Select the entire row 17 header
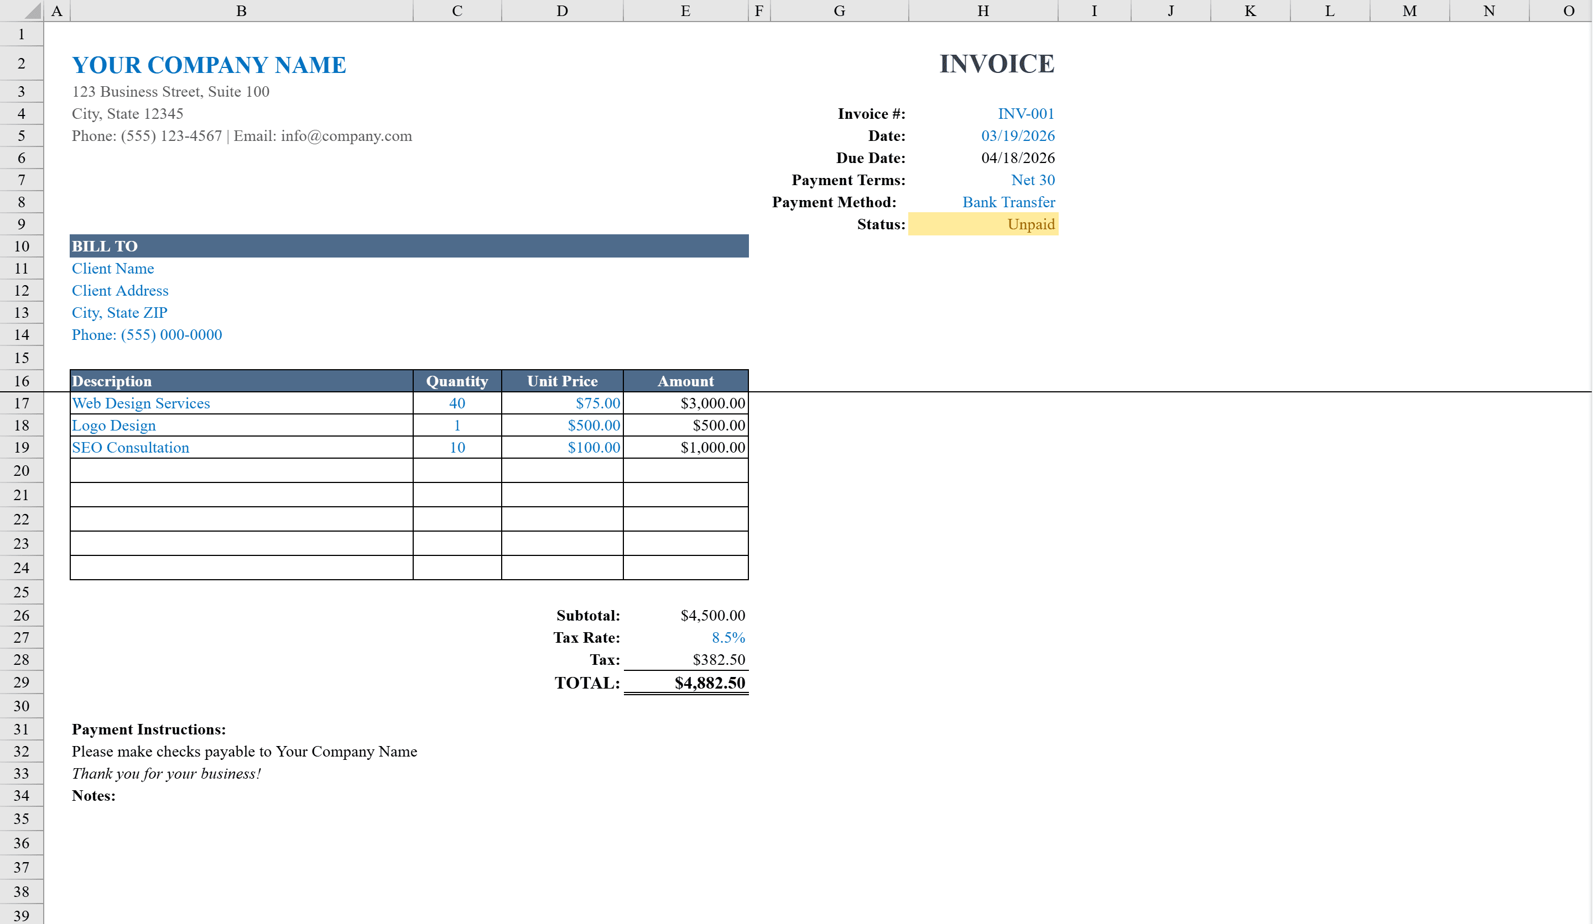The image size is (1593, 924). [22, 403]
